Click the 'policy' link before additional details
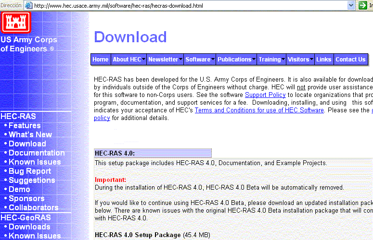 tap(102, 118)
